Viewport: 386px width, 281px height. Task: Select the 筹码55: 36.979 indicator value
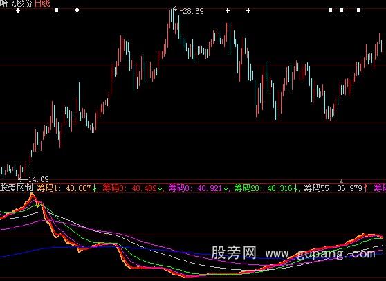click(333, 188)
